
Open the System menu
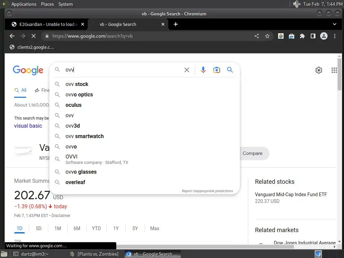pyautogui.click(x=66, y=4)
